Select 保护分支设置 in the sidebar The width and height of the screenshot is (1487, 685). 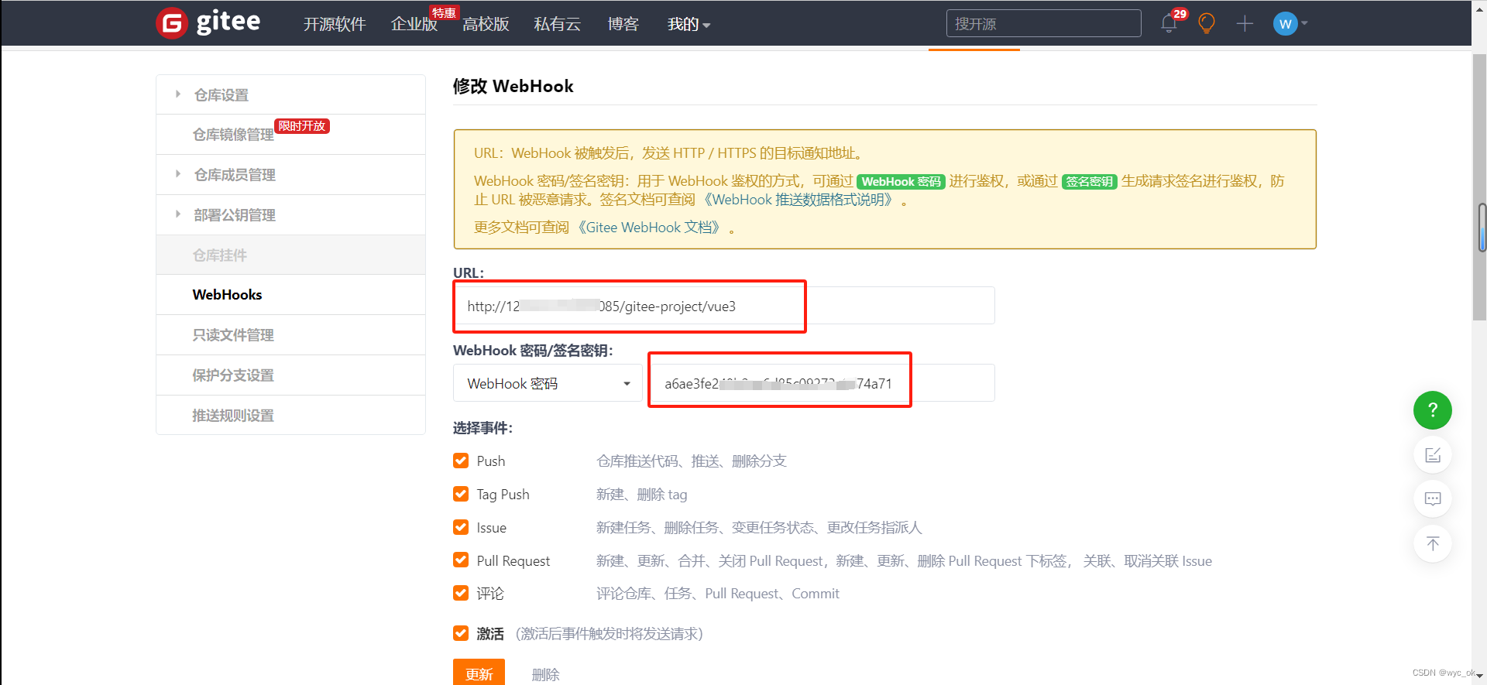click(290, 375)
